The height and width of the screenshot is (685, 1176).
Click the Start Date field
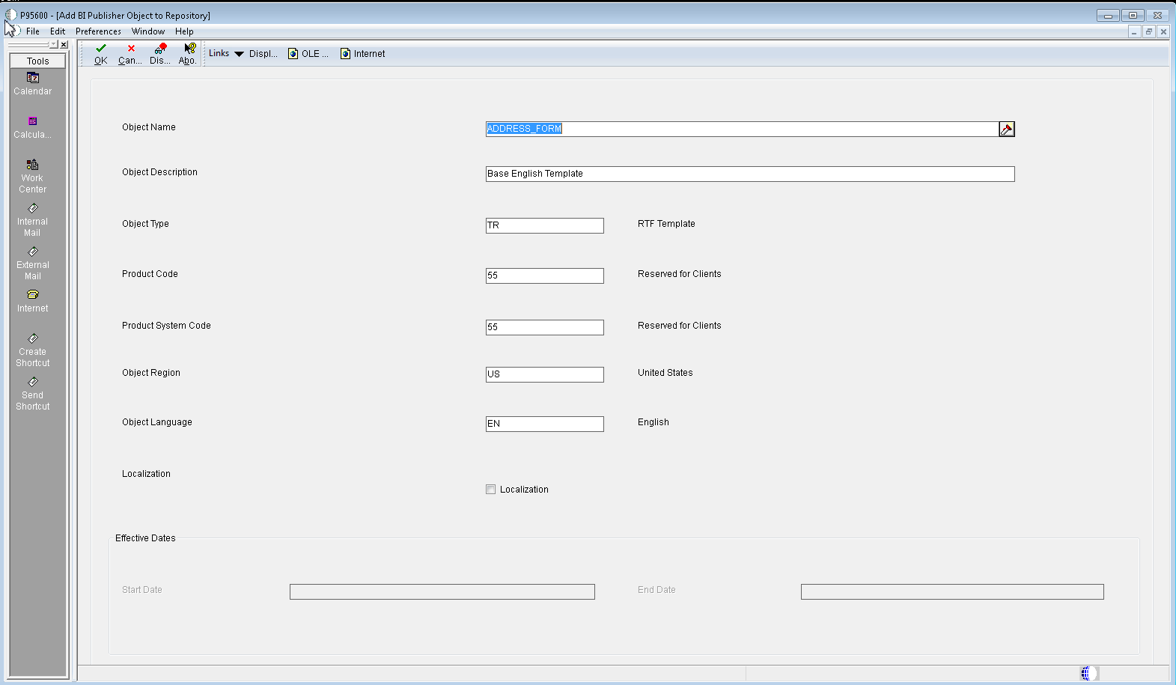(x=442, y=592)
